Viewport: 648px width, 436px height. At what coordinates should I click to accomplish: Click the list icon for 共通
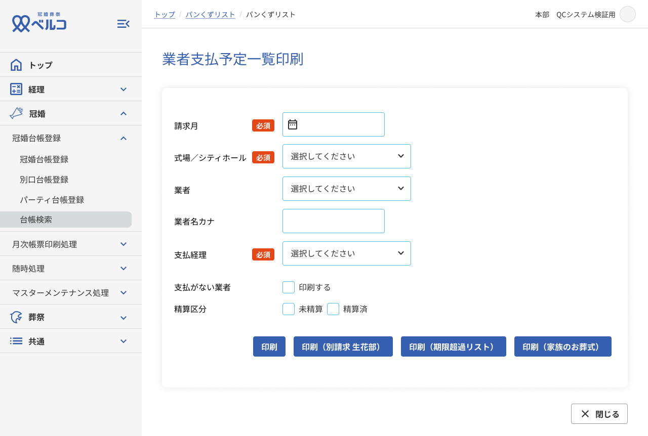pos(16,341)
